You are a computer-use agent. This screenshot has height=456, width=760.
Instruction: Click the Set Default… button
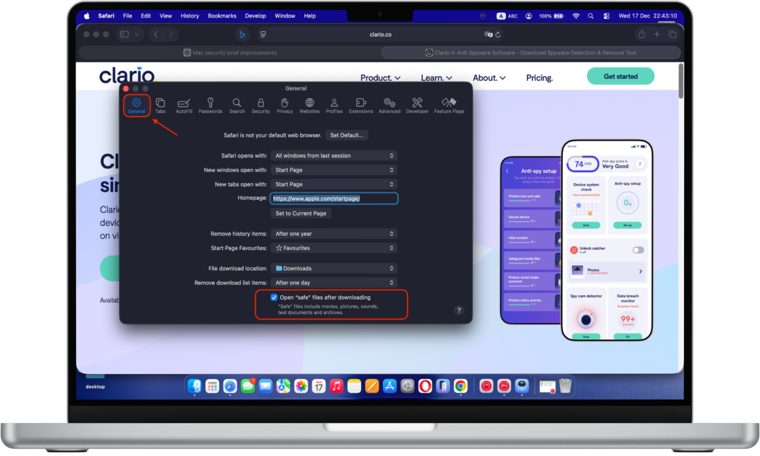[346, 135]
